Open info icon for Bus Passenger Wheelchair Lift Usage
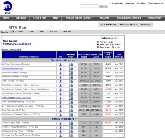This screenshot has width=165, height=139. (x=60, y=106)
